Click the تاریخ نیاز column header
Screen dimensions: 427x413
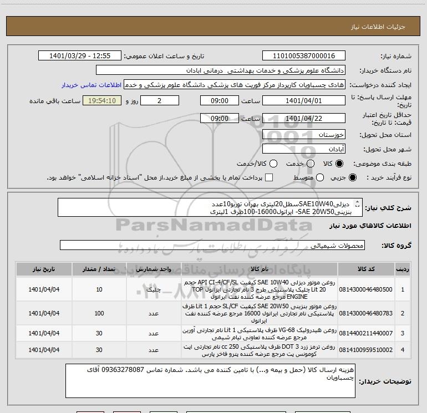(44, 269)
